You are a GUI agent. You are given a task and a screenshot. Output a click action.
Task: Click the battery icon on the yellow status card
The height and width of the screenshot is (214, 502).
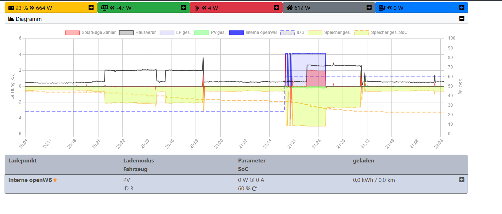11,7
